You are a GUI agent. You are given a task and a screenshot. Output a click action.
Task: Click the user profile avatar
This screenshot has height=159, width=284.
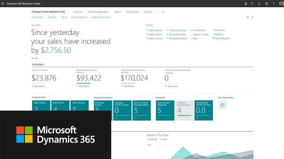281,4
